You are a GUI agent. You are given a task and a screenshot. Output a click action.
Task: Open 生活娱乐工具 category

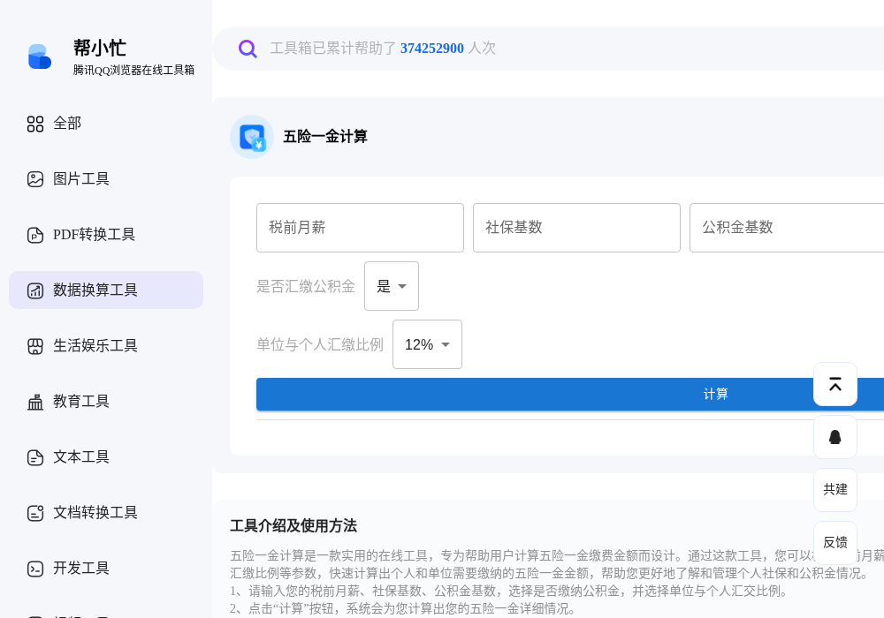pyautogui.click(x=106, y=345)
